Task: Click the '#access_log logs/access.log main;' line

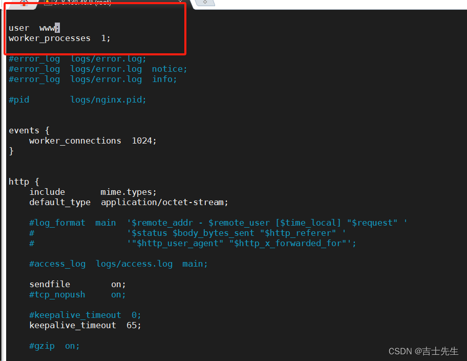Action: tap(118, 264)
